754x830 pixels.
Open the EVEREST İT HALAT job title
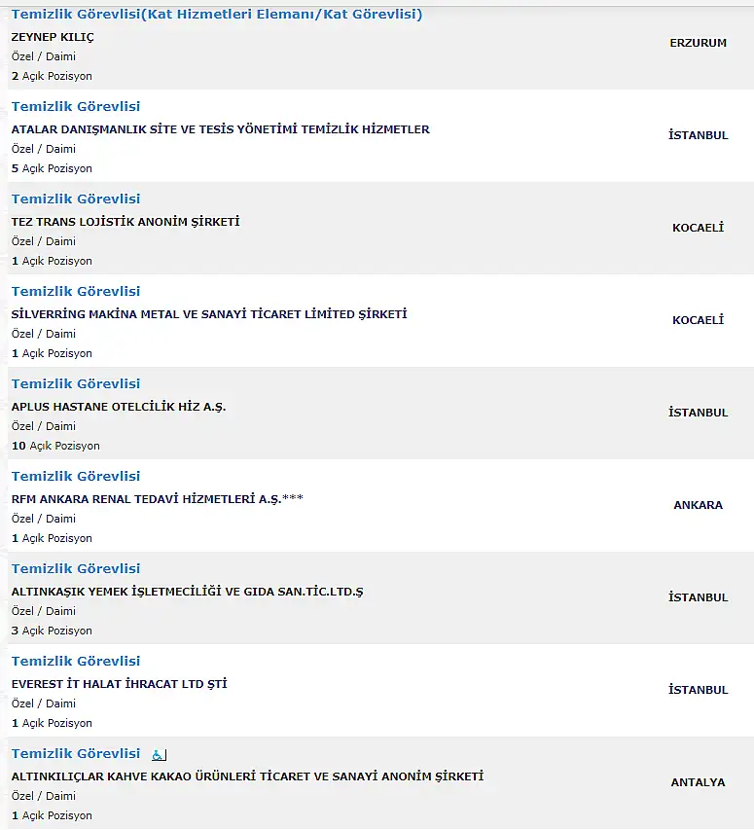[x=76, y=661]
